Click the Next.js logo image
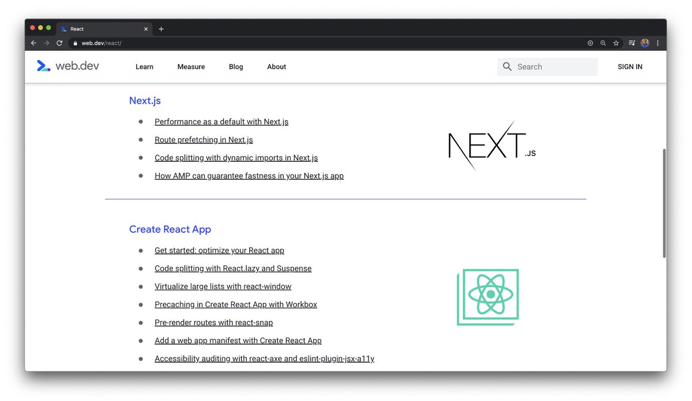The width and height of the screenshot is (692, 401). (490, 145)
